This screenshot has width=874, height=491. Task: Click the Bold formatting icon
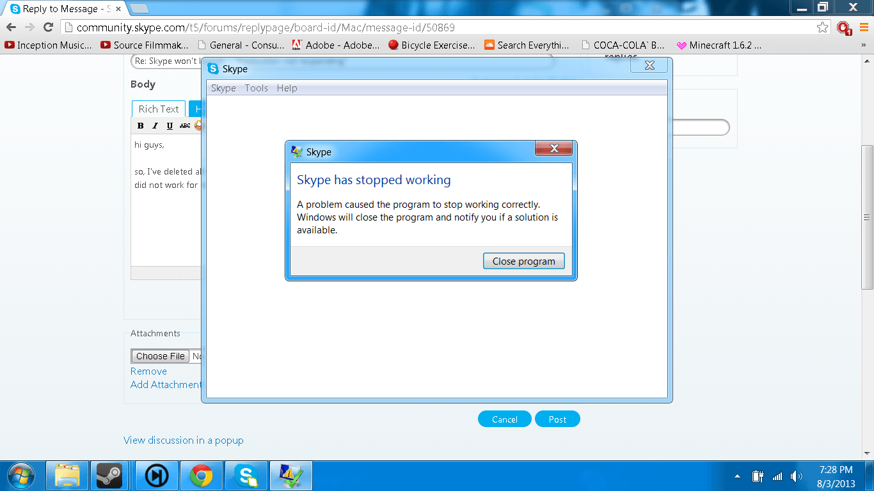tap(141, 126)
